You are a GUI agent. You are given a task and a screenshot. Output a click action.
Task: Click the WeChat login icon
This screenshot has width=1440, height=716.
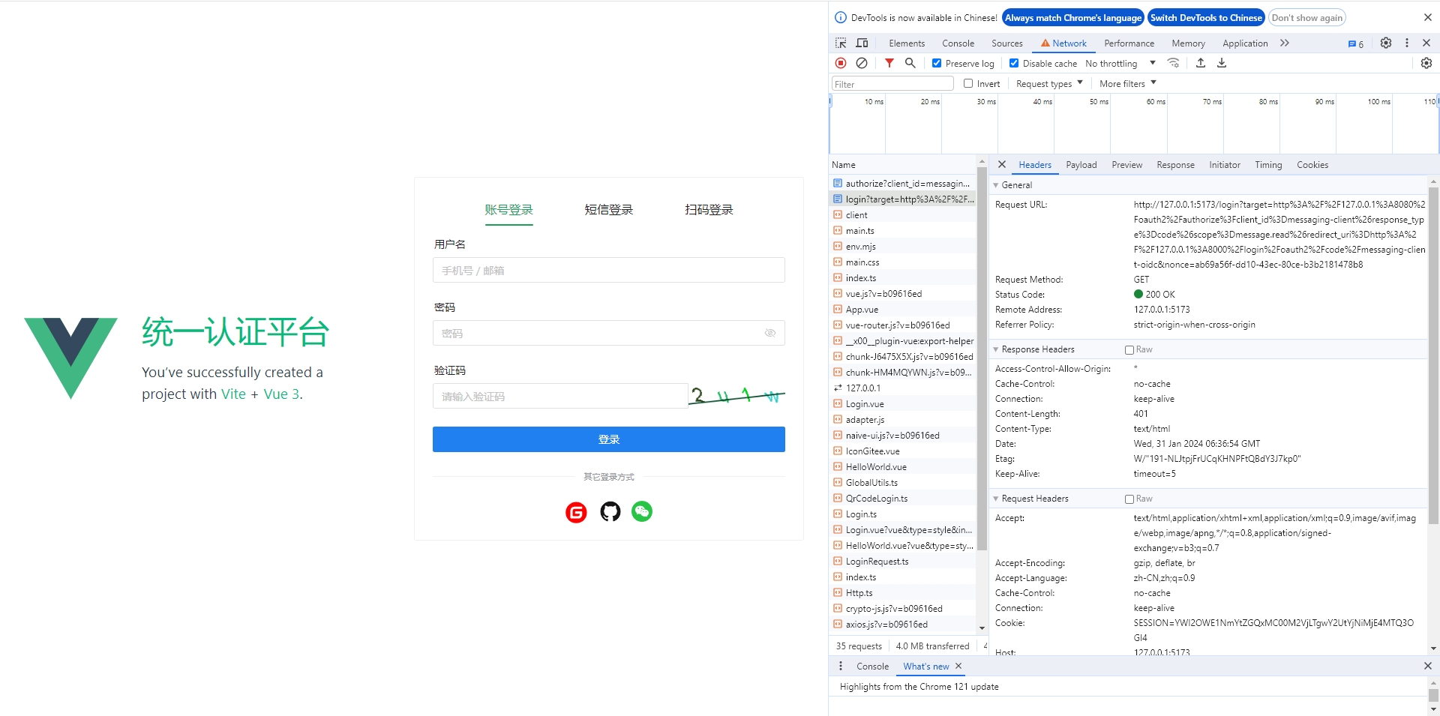642,511
